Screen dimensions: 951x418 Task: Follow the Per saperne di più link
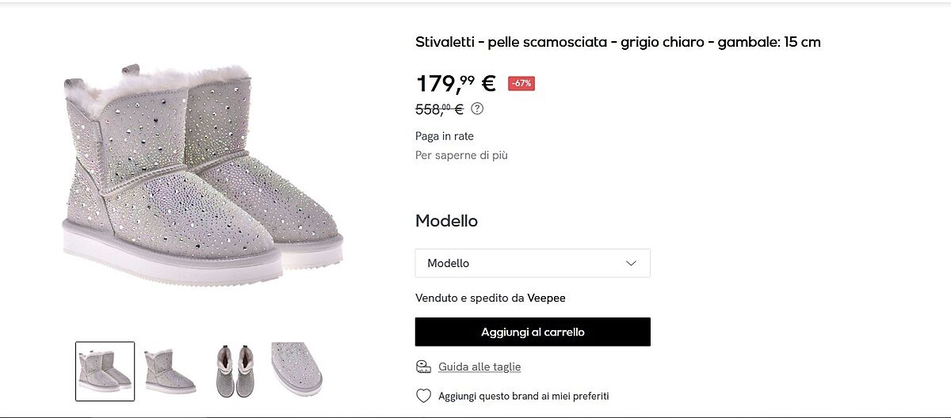click(x=461, y=155)
